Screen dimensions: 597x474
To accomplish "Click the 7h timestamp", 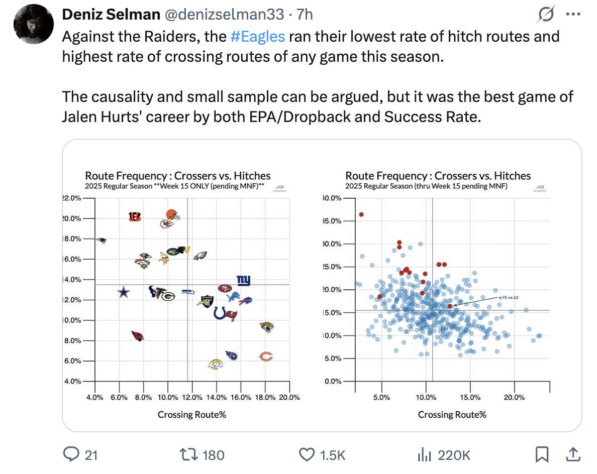I will (x=305, y=15).
